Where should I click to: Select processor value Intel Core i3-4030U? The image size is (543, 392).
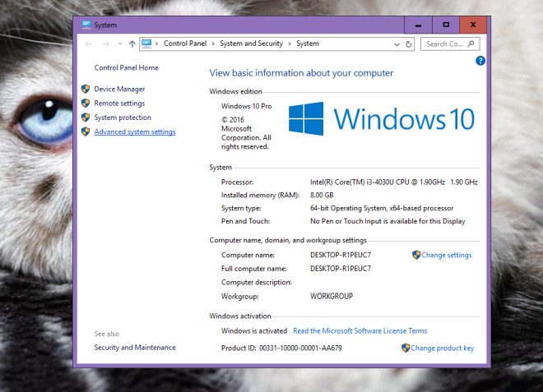point(394,182)
